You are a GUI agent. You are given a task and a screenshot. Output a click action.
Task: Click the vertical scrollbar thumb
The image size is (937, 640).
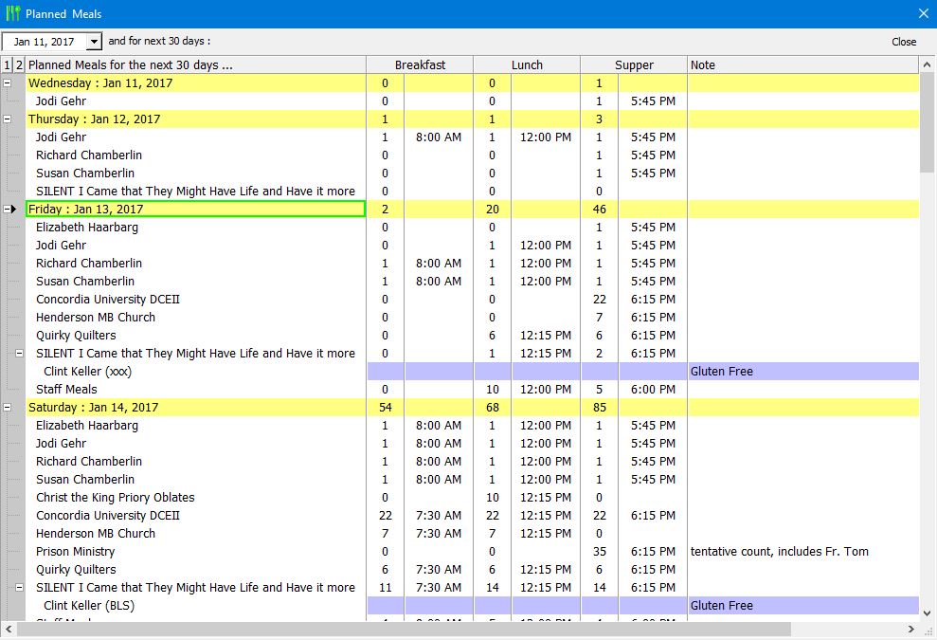click(x=927, y=122)
